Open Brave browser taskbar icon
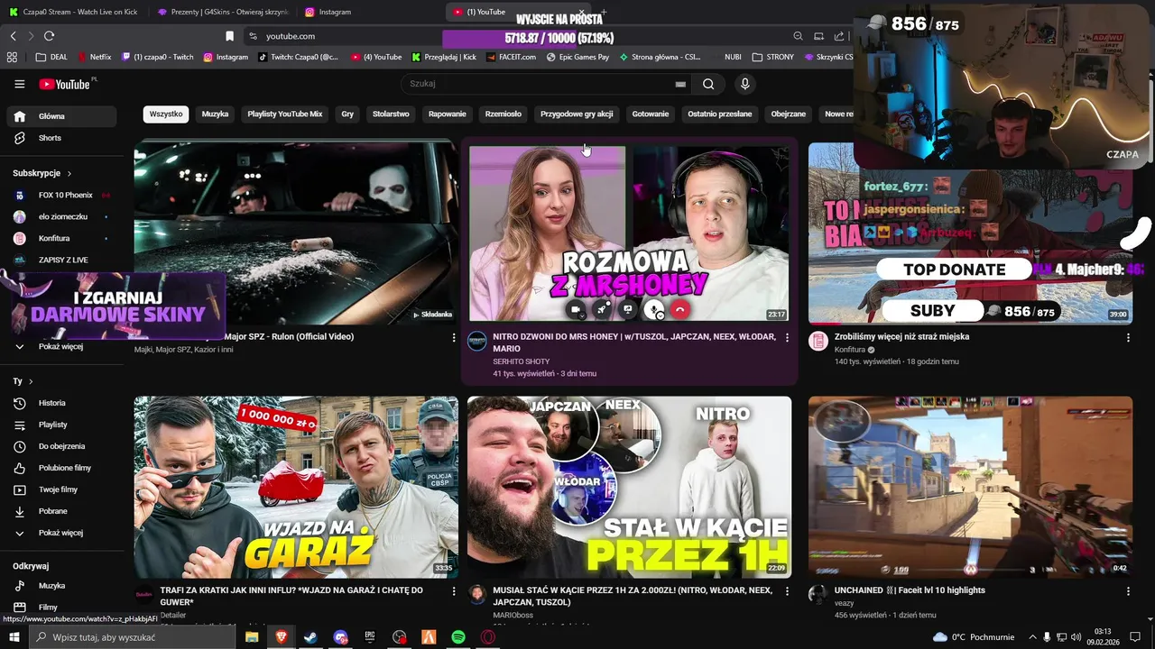The height and width of the screenshot is (649, 1155). point(281,637)
